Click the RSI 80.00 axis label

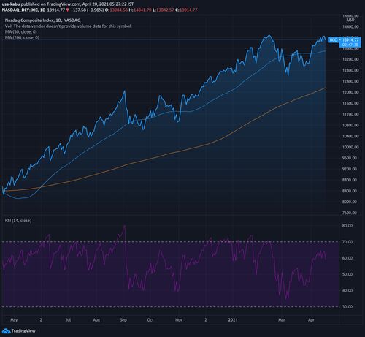(347, 226)
